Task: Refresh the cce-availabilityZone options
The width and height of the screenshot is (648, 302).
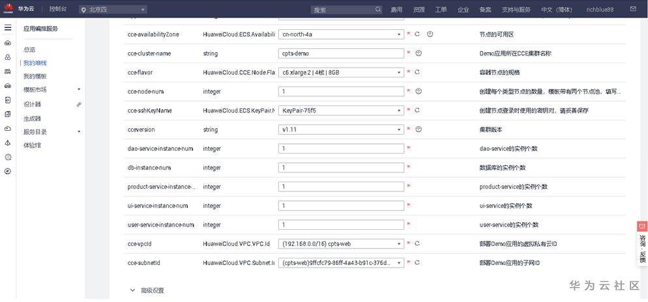Action: pyautogui.click(x=417, y=34)
